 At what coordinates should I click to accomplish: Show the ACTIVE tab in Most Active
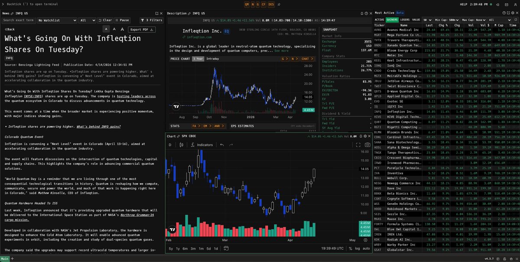click(380, 20)
